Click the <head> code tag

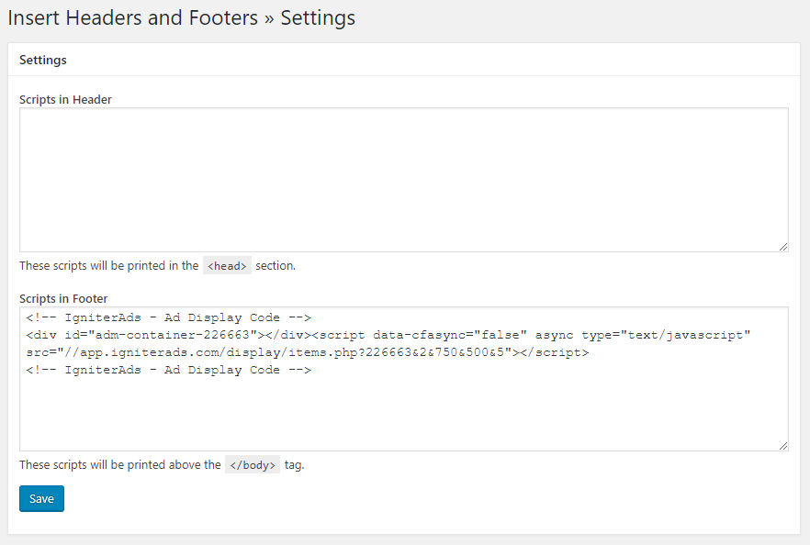[228, 265]
